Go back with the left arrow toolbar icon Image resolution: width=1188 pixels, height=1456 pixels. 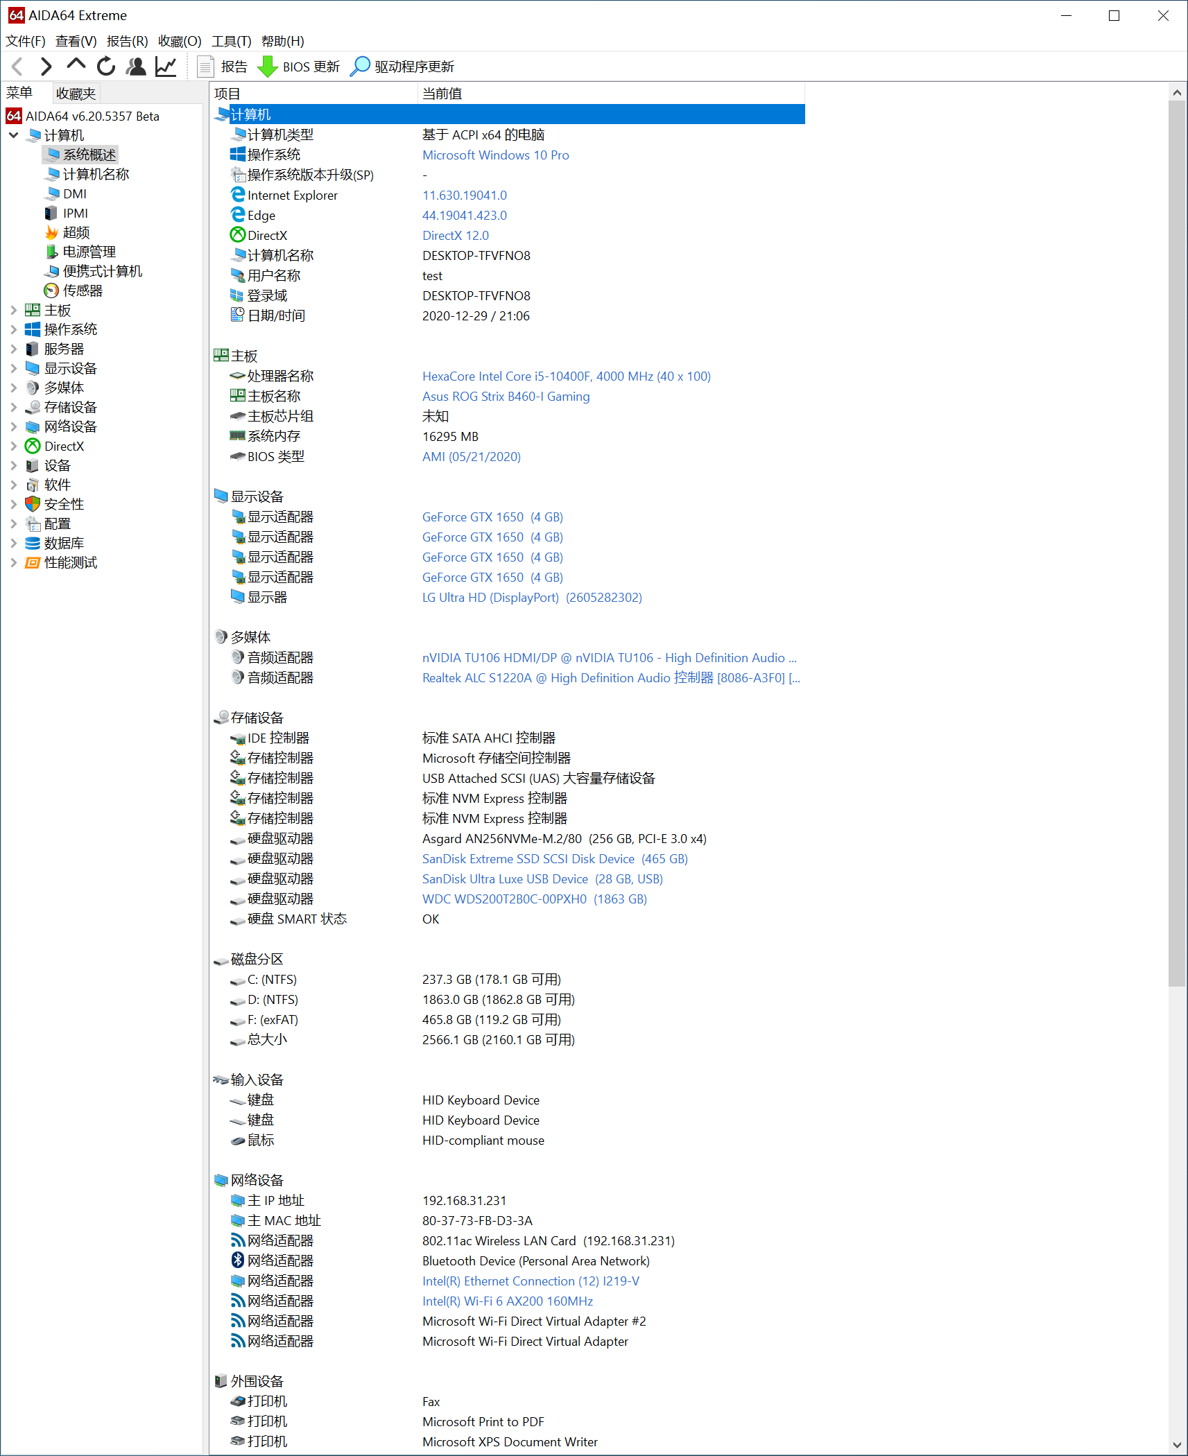point(18,67)
